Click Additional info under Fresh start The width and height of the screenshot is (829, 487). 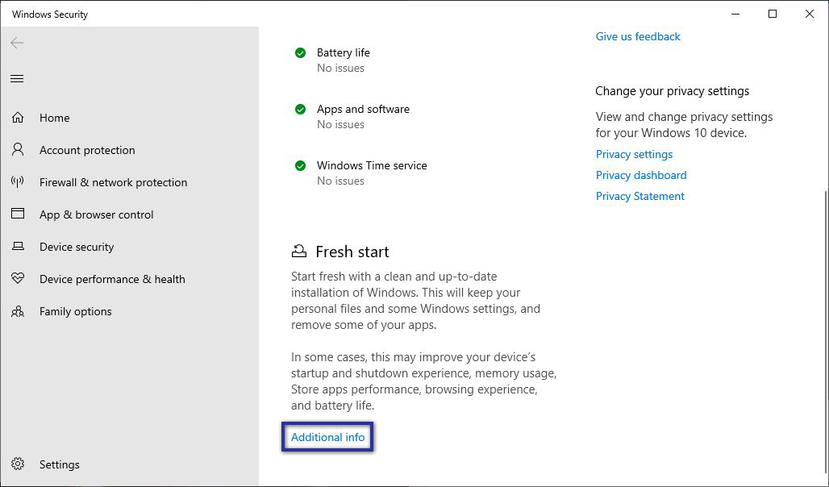point(327,437)
